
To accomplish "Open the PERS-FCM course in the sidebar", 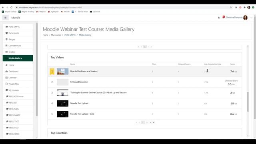I will click(x=18, y=128).
